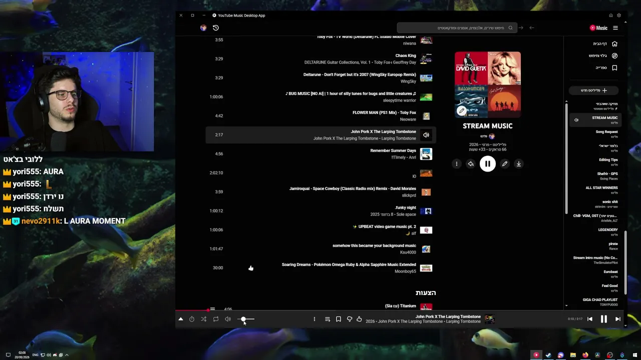This screenshot has height=360, width=641.
Task: Share the STREAM MUSIC playlist
Action: [471, 164]
